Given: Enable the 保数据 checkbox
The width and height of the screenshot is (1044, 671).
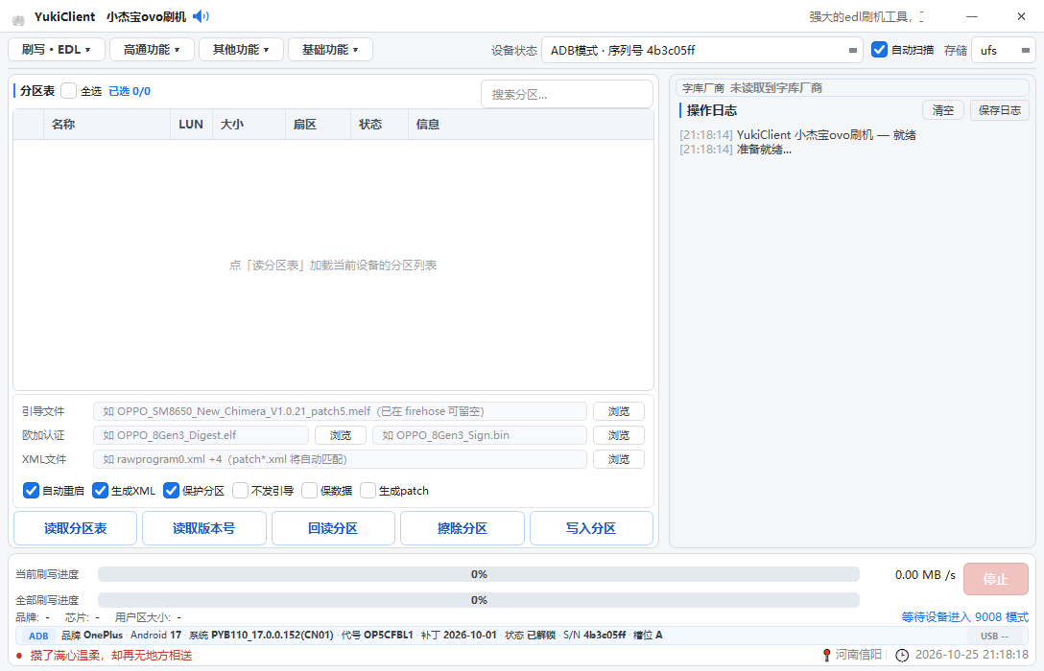Looking at the screenshot, I should (309, 491).
